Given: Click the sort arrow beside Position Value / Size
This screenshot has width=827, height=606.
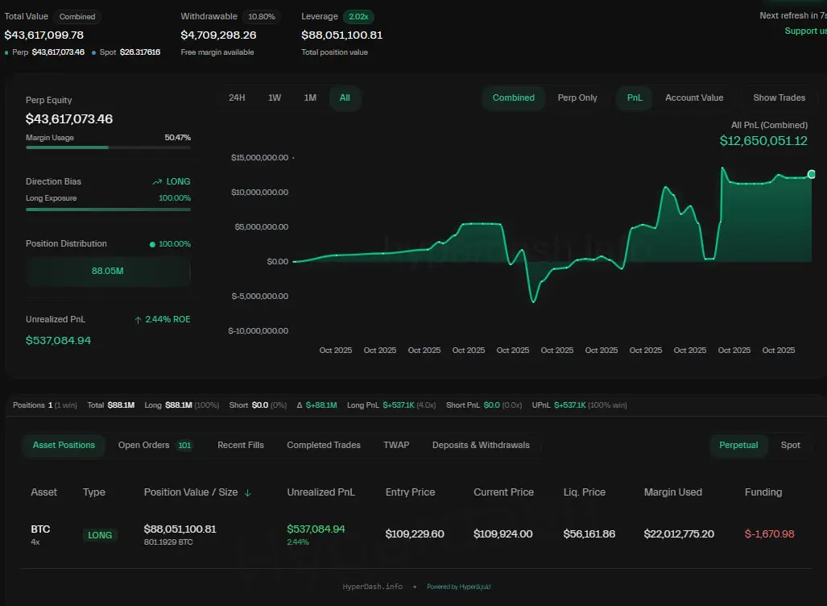Looking at the screenshot, I should click(247, 492).
